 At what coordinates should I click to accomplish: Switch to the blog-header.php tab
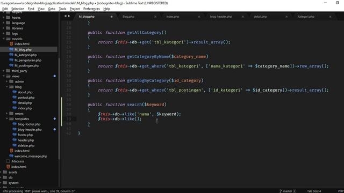pyautogui.click(x=221, y=17)
